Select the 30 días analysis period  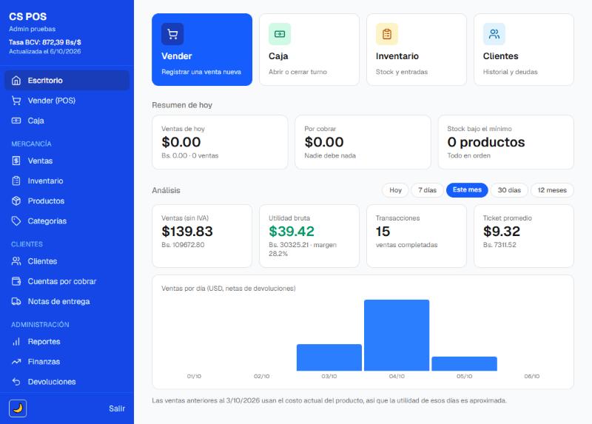pos(509,190)
